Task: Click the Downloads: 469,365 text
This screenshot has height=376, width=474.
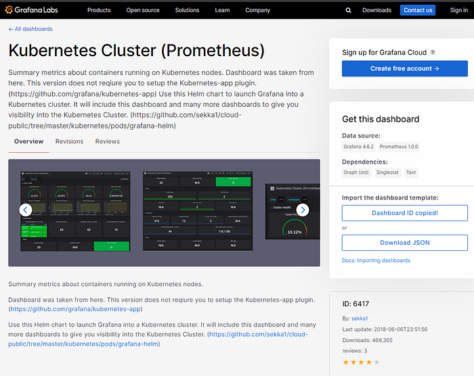Action: pos(367,340)
